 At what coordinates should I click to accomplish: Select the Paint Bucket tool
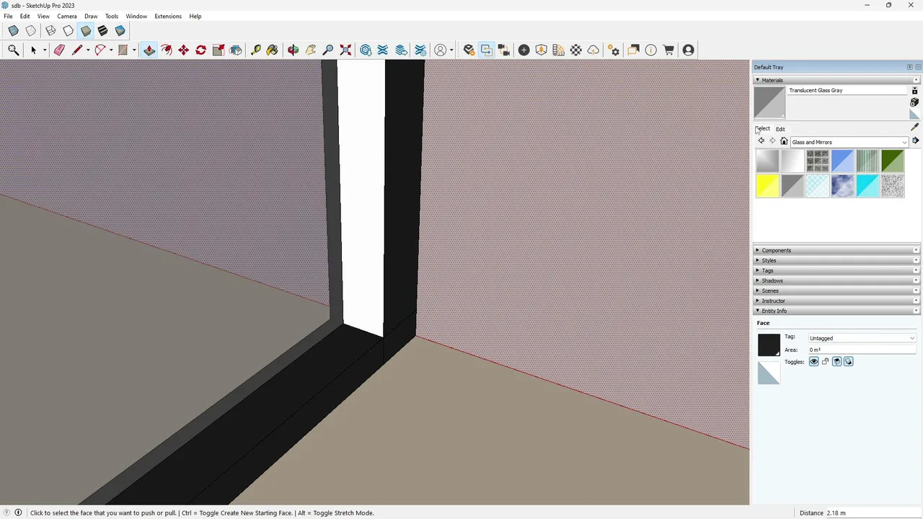tap(272, 50)
